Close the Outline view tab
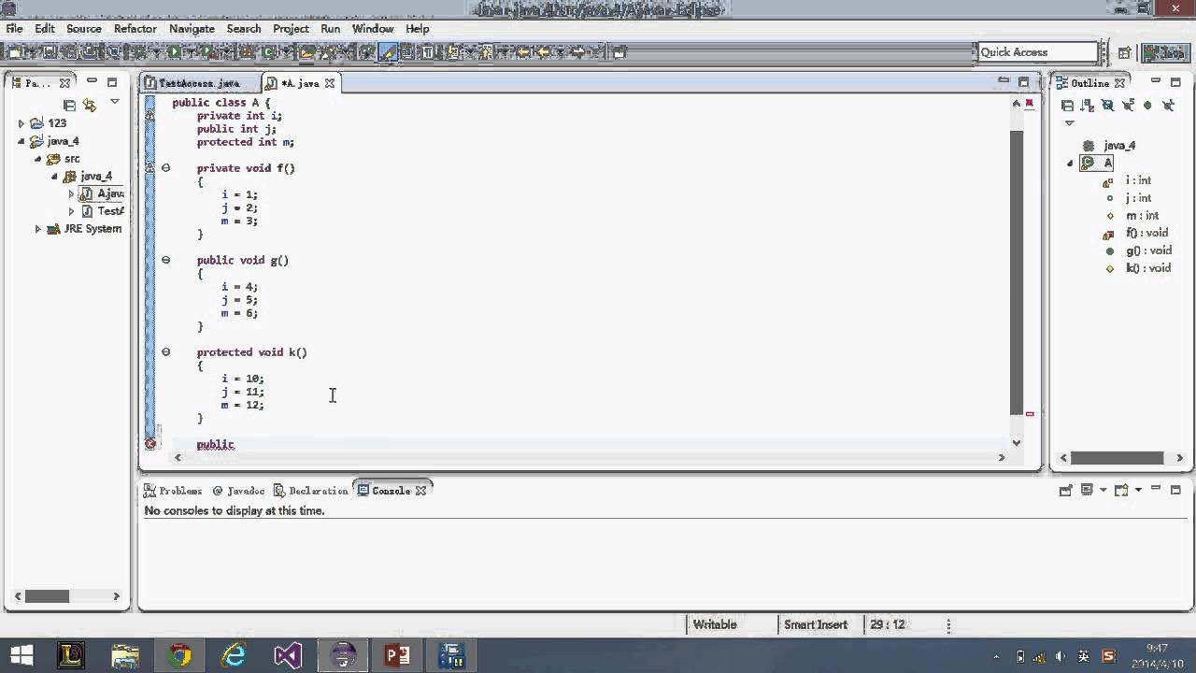The width and height of the screenshot is (1196, 673). pos(1119,83)
